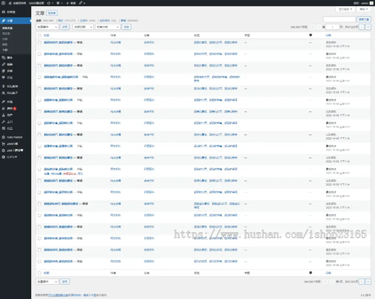Click the bottom 应用 apply button
Viewport: 375px width, 299px height.
pos(65,282)
